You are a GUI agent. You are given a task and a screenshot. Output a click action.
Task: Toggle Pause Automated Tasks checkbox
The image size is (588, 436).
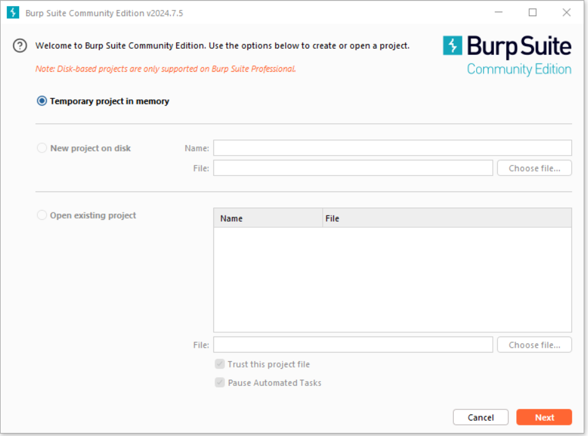click(219, 382)
